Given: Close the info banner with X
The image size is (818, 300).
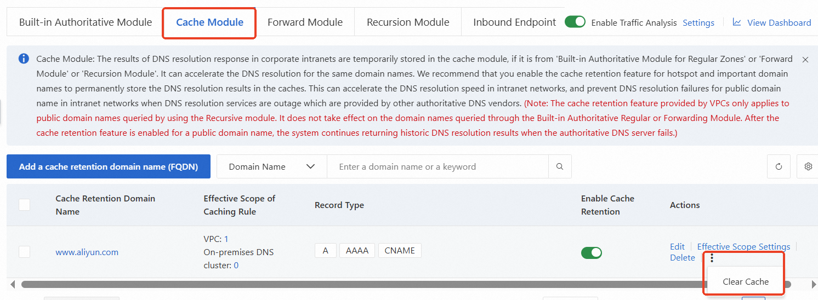Looking at the screenshot, I should (805, 60).
